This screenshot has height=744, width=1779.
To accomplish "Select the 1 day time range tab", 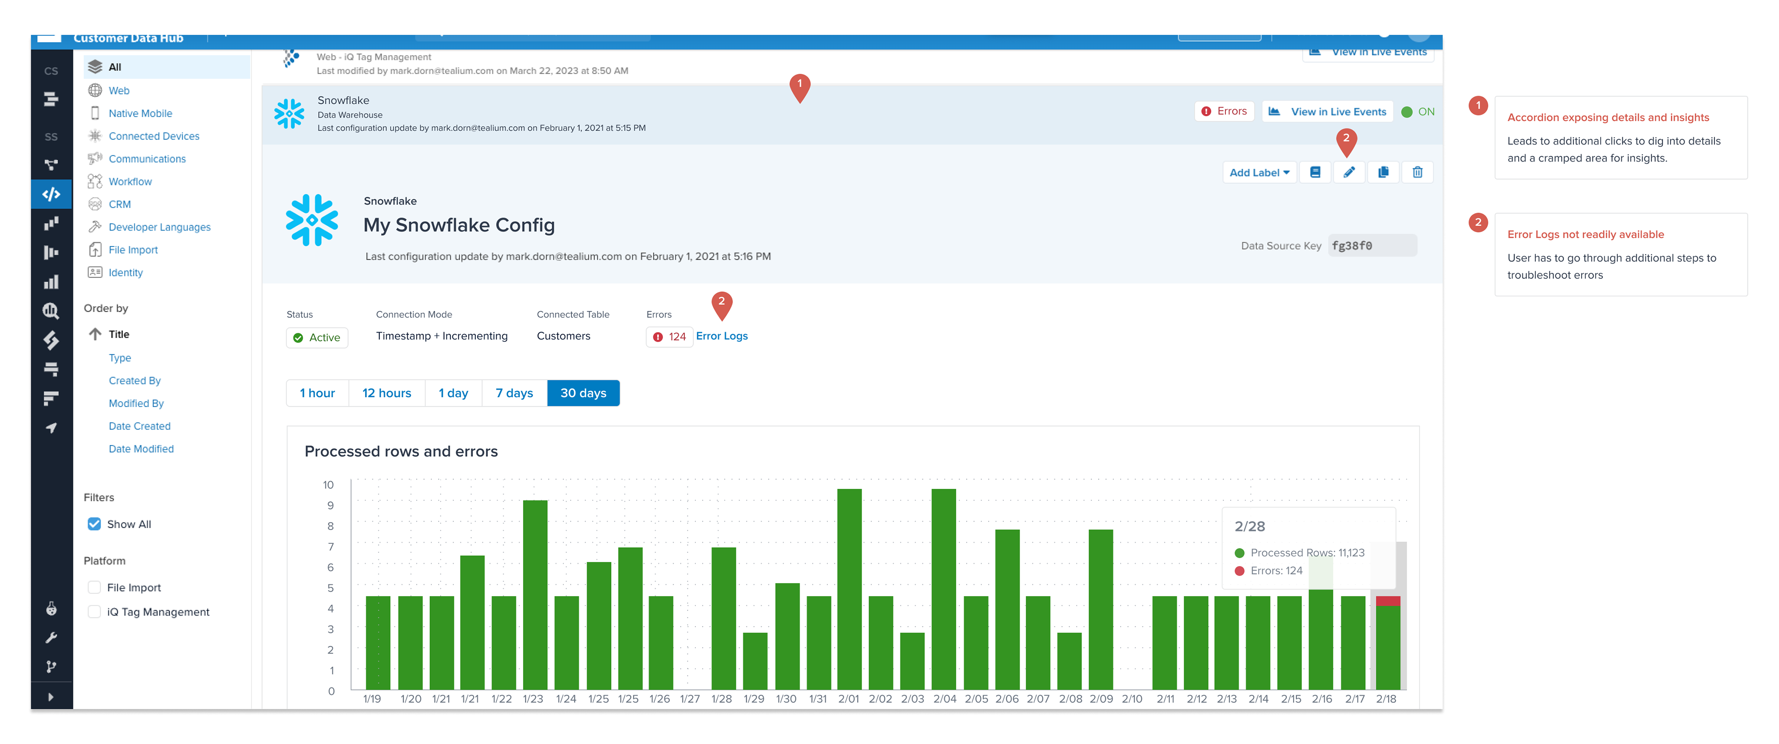I will [x=453, y=392].
